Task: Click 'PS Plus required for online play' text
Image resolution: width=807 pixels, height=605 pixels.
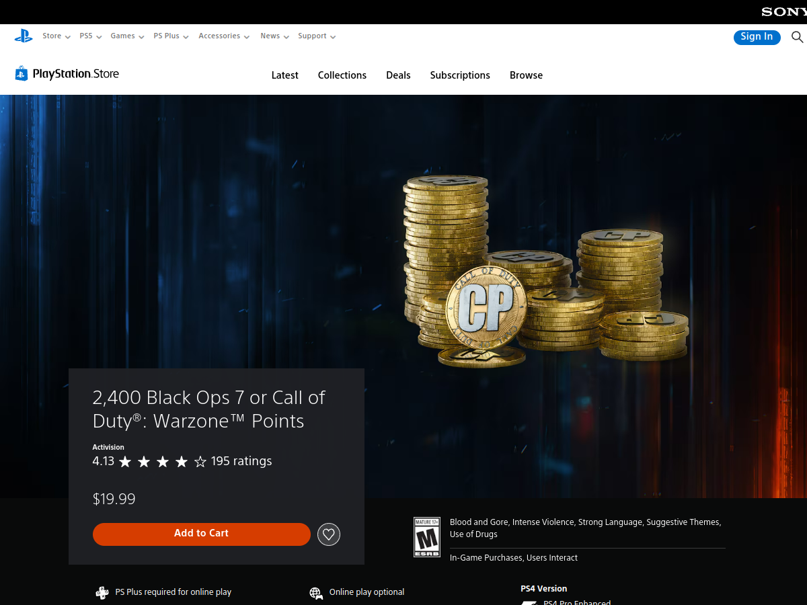Action: pos(174,592)
